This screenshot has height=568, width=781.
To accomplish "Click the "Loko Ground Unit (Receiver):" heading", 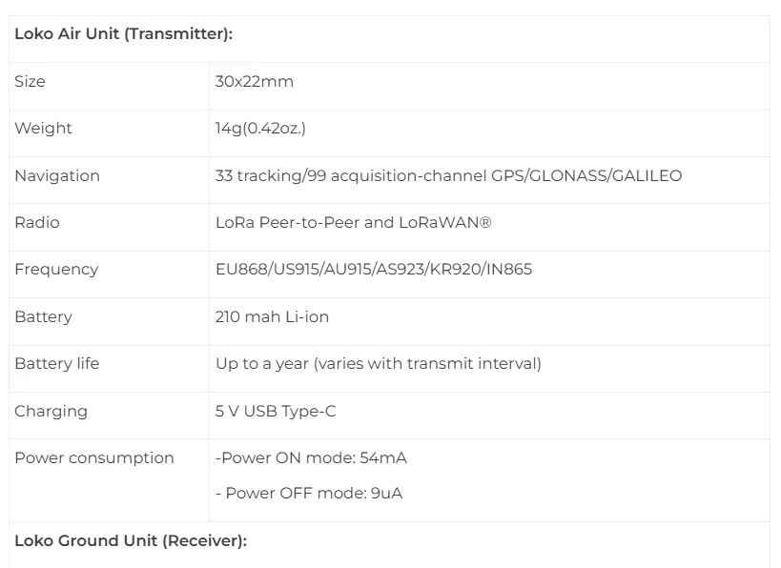I will [131, 541].
